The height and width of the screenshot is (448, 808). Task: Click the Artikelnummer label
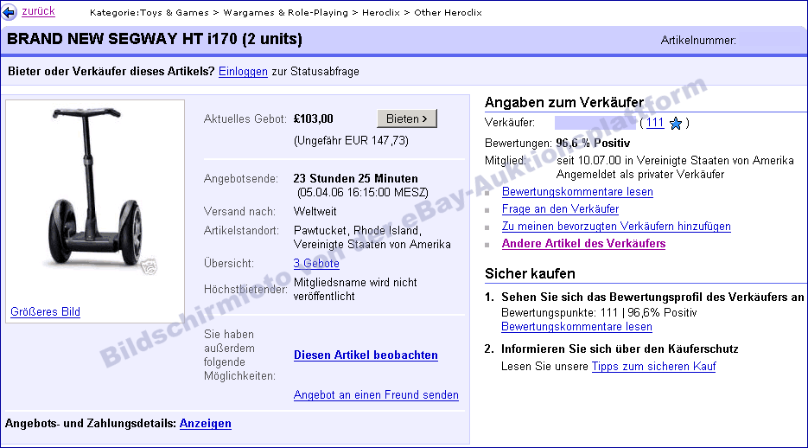pyautogui.click(x=698, y=40)
